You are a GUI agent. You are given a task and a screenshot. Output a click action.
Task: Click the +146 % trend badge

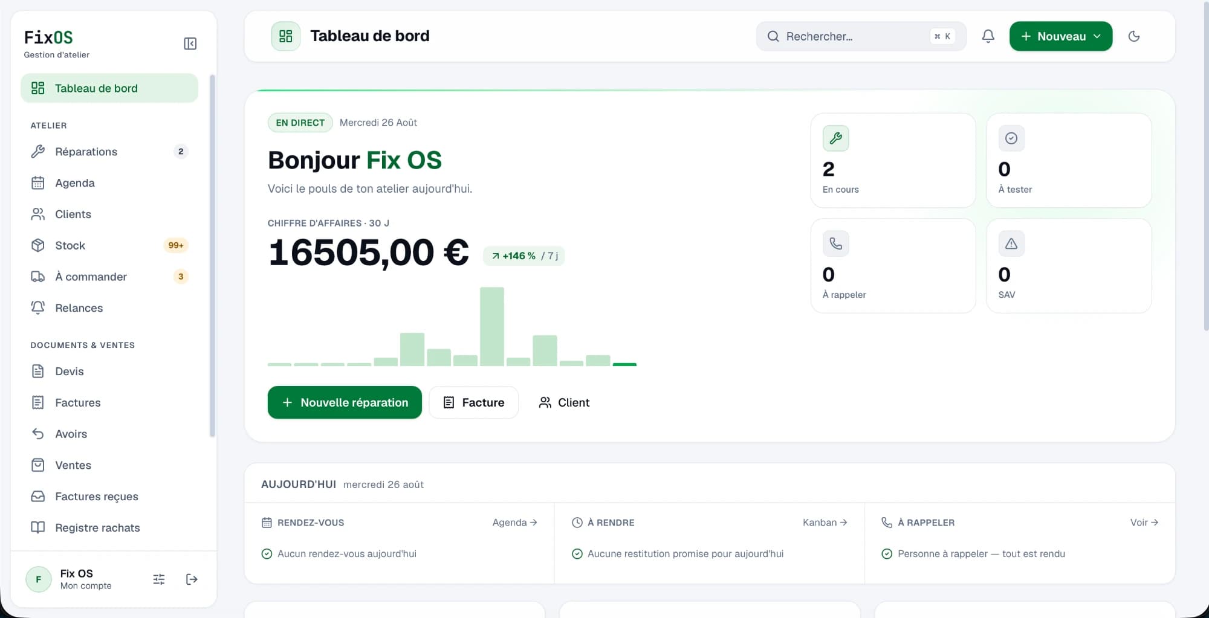[523, 256]
